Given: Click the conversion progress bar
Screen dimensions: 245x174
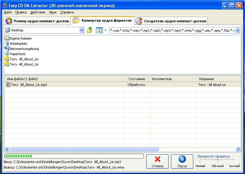Looking at the screenshot, I should click(74, 156).
